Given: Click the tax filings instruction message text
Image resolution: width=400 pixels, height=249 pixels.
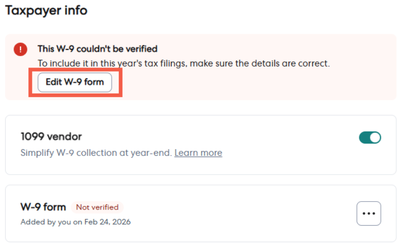Looking at the screenshot, I should tap(184, 63).
